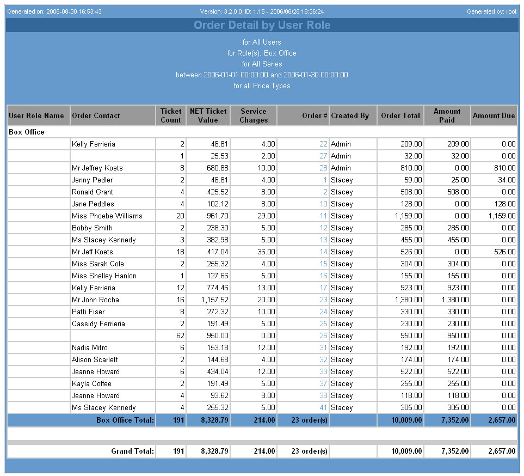Open order number 24 link
The image size is (524, 476).
(x=323, y=312)
